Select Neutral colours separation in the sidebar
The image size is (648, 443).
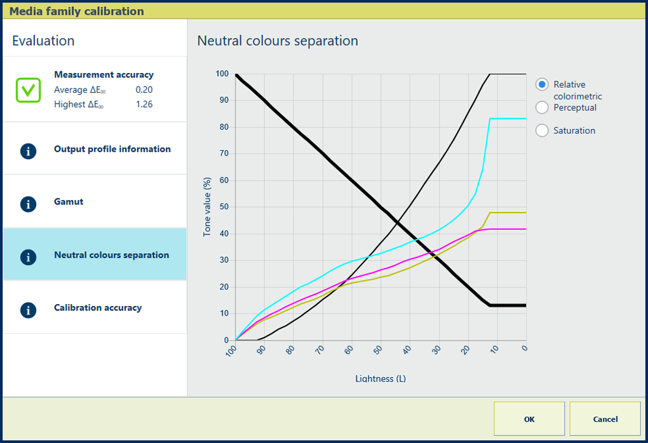pyautogui.click(x=111, y=255)
